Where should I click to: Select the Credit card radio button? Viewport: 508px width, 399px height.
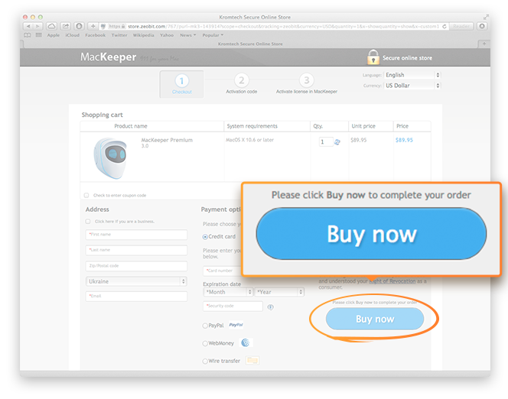point(205,237)
